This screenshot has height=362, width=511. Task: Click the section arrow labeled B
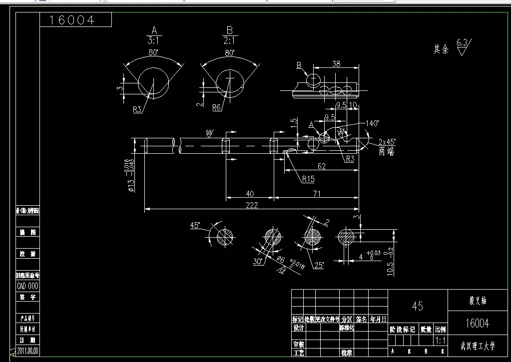(x=300, y=65)
